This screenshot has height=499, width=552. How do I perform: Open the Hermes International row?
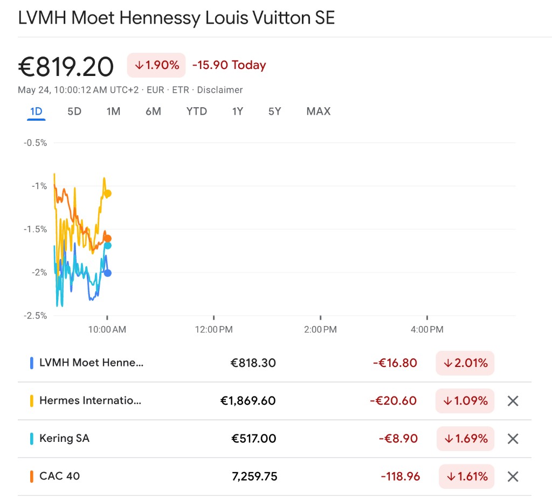pyautogui.click(x=90, y=401)
